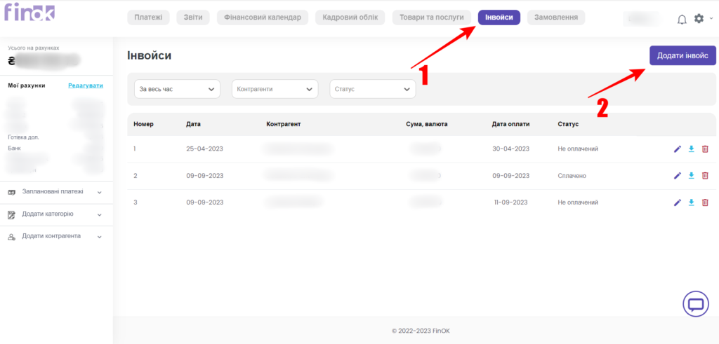Open the 'Статус' filter dropdown

coord(372,89)
